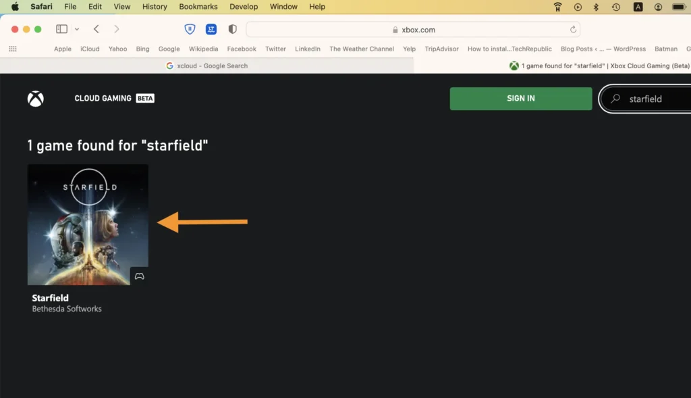Viewport: 691px width, 398px height.
Task: Click the user account menu bar icon
Action: click(x=658, y=7)
